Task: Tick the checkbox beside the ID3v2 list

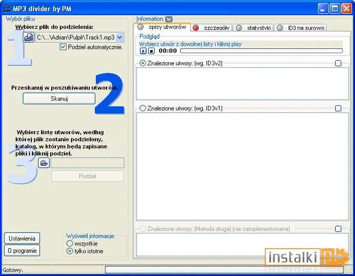Action: click(338, 63)
